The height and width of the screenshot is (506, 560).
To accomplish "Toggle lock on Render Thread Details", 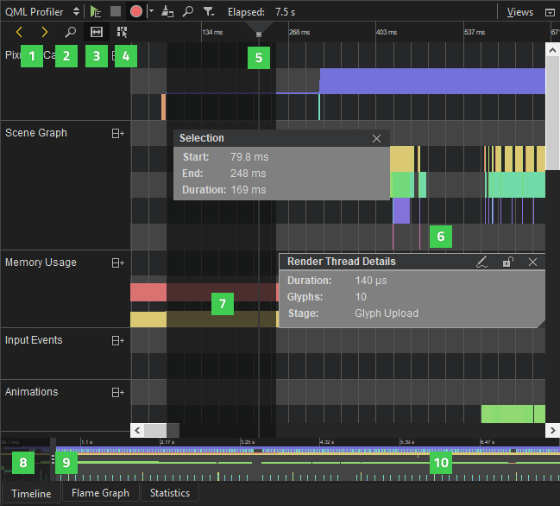I will tap(508, 262).
